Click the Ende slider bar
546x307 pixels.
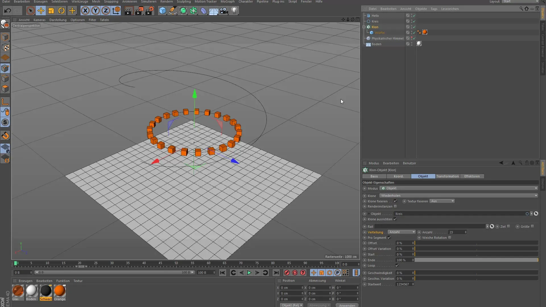pos(476,260)
